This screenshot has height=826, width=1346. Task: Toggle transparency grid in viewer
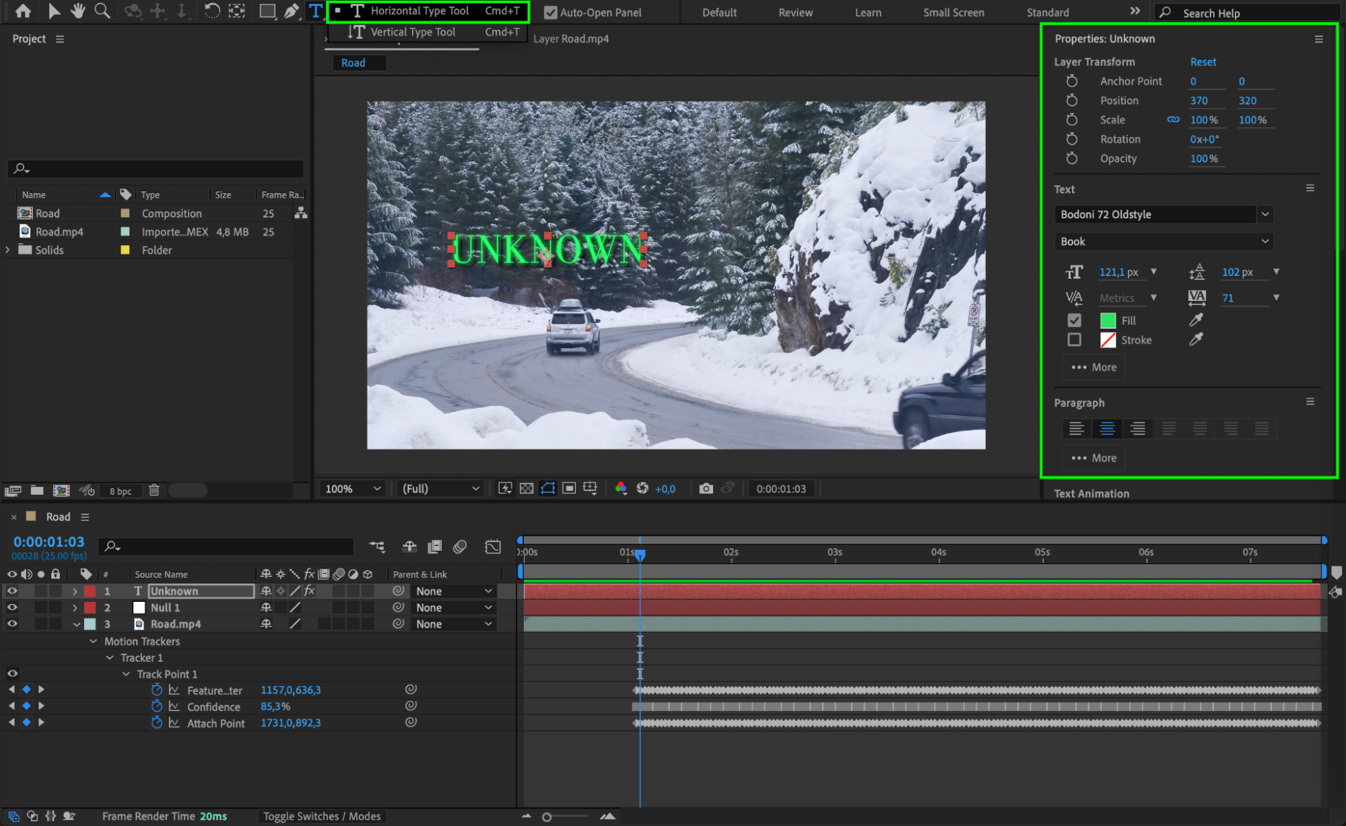point(527,489)
